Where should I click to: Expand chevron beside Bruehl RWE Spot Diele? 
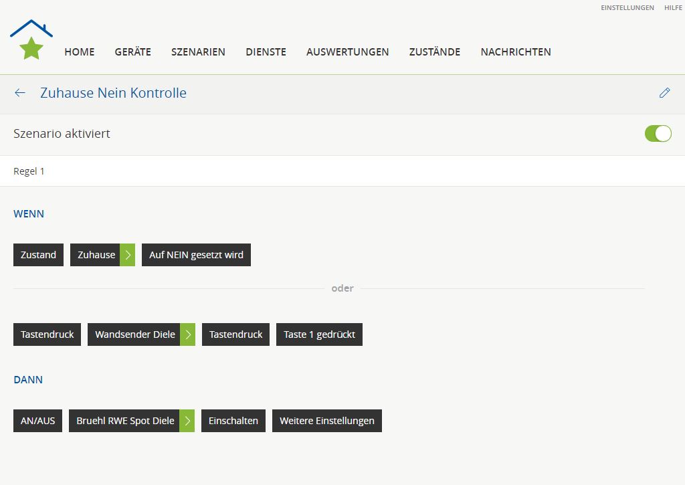point(187,421)
